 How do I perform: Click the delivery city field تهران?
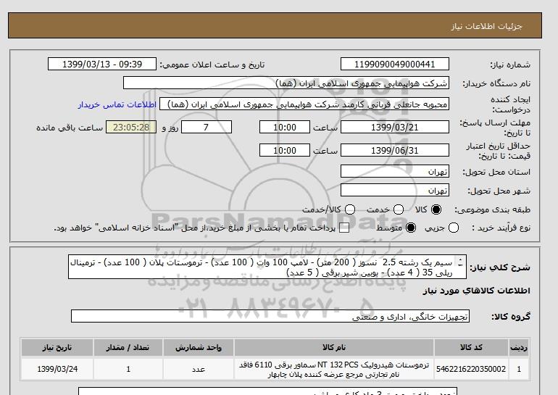(395, 190)
